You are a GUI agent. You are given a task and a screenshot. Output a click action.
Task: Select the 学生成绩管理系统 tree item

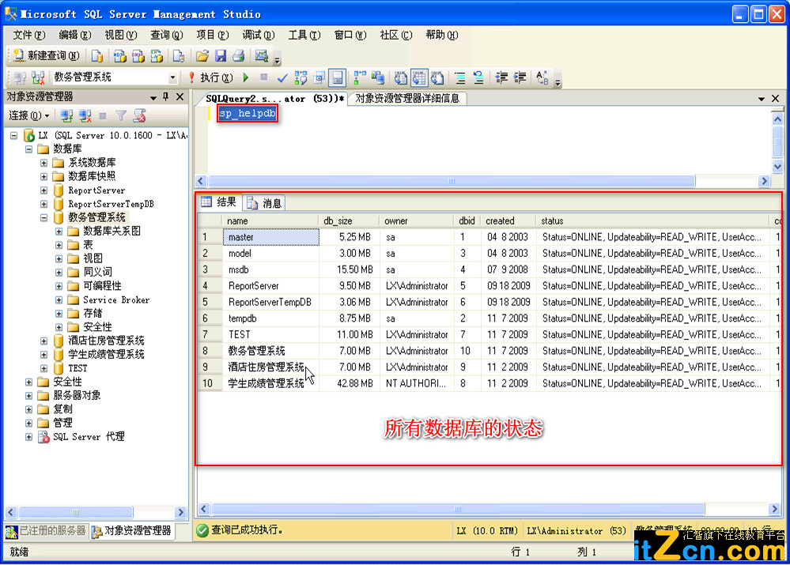(106, 355)
